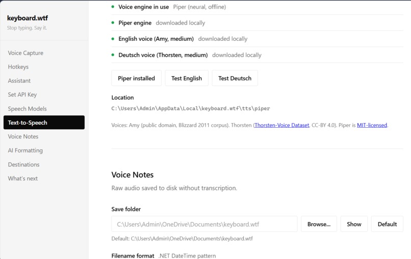Open the MIT-licensed link
The width and height of the screenshot is (411, 259).
click(x=372, y=125)
